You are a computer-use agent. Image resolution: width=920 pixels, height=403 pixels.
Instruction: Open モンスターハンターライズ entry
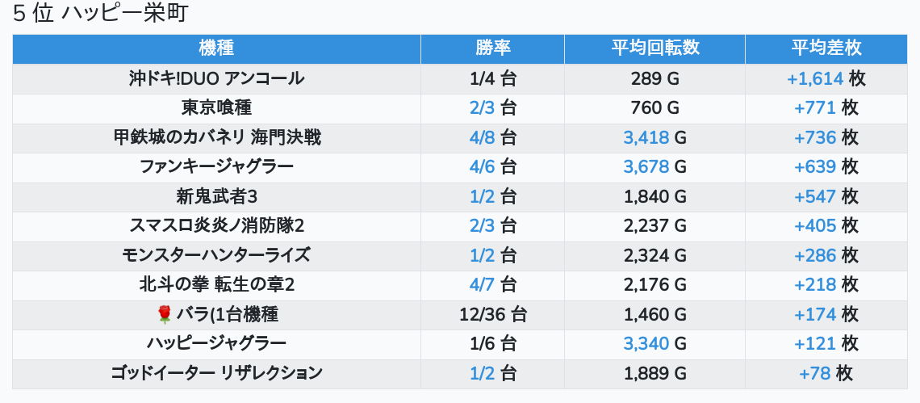tap(216, 255)
